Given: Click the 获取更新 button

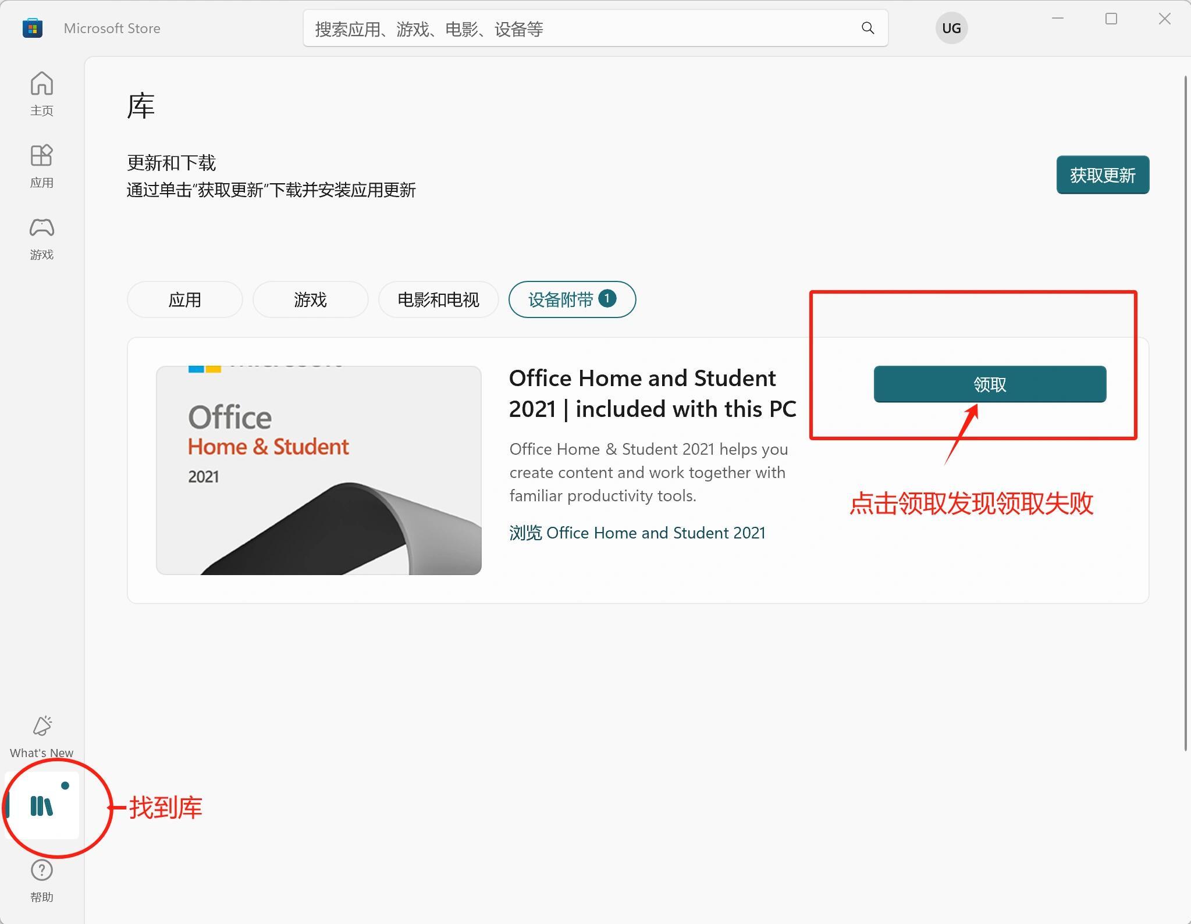Looking at the screenshot, I should (1103, 174).
